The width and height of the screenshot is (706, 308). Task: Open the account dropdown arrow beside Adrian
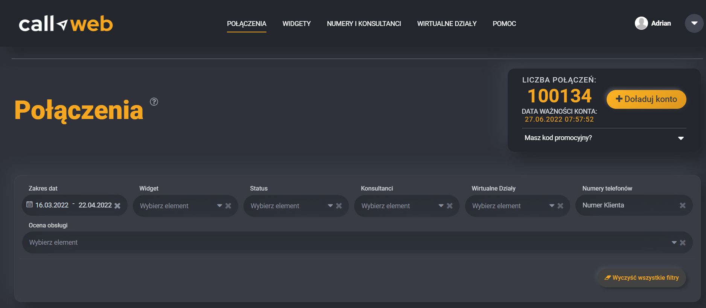(x=694, y=23)
